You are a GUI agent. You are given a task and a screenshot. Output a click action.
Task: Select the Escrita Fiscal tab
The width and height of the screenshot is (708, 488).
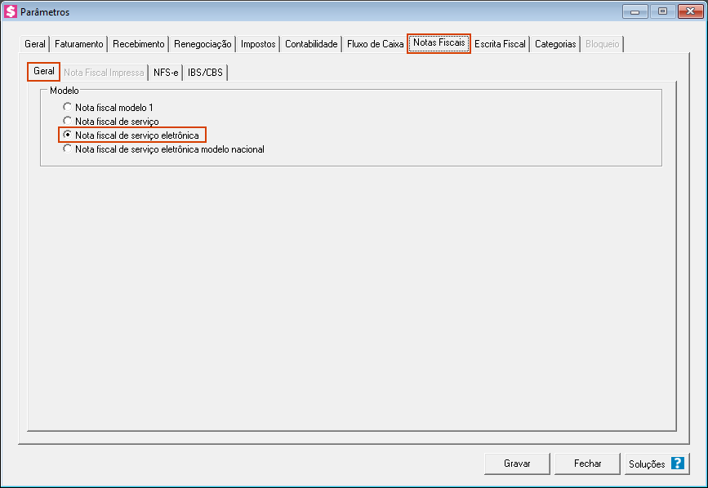pos(500,44)
